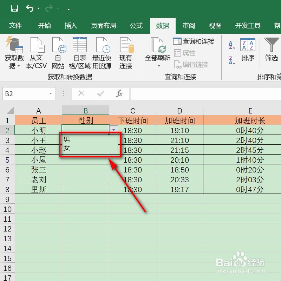This screenshot has width=281, height=281.
Task: Sort ascending using the AZ icon
Action: coord(231,45)
